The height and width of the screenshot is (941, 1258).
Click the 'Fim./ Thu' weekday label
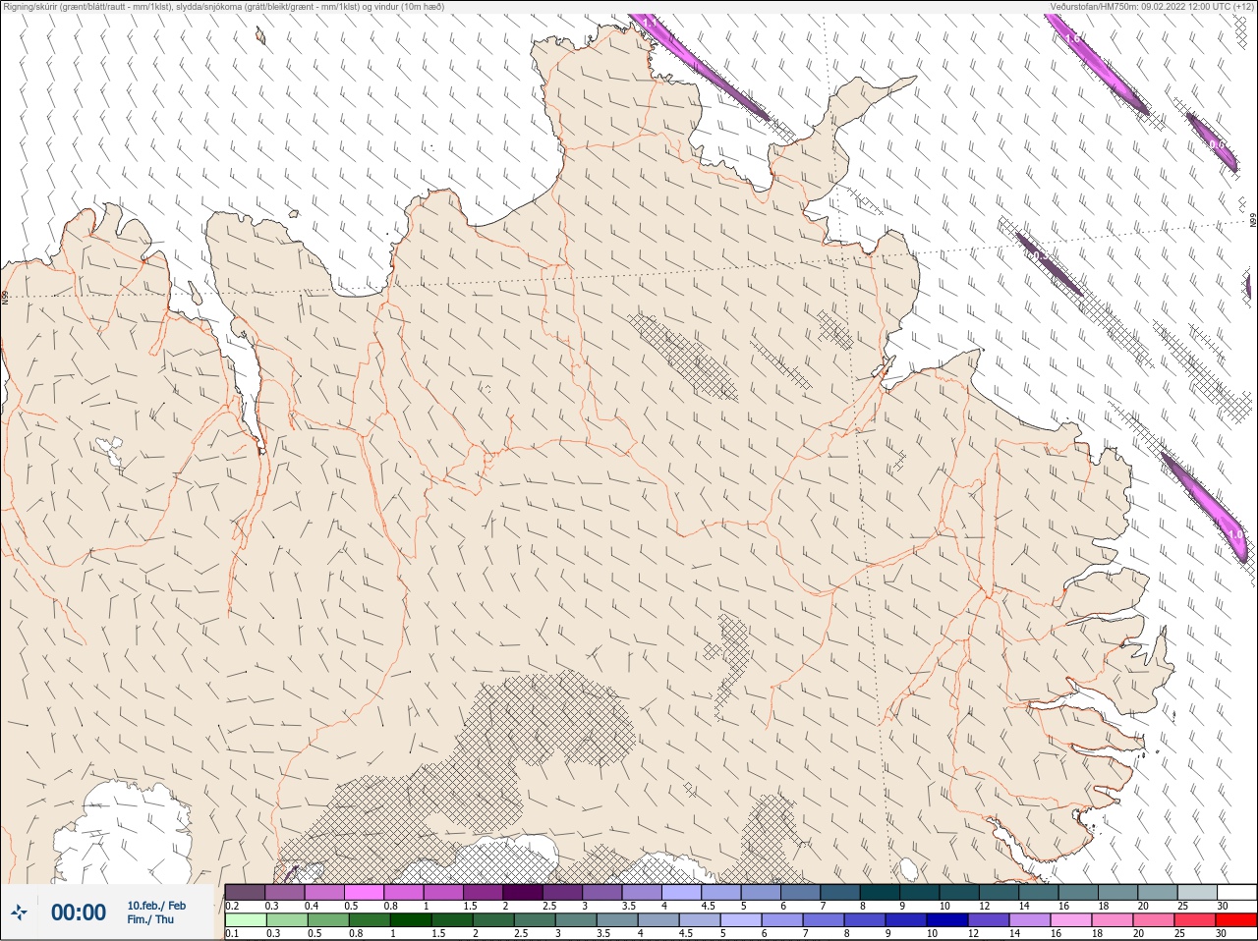[150, 919]
